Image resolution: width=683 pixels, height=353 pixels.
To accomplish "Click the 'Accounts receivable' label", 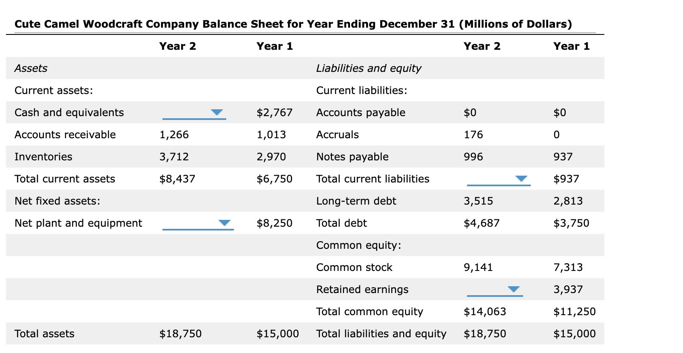I will coord(65,135).
